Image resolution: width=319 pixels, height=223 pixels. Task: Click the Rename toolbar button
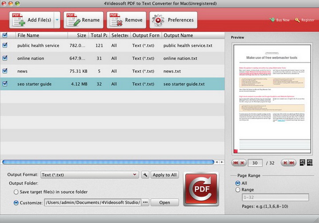click(x=83, y=20)
